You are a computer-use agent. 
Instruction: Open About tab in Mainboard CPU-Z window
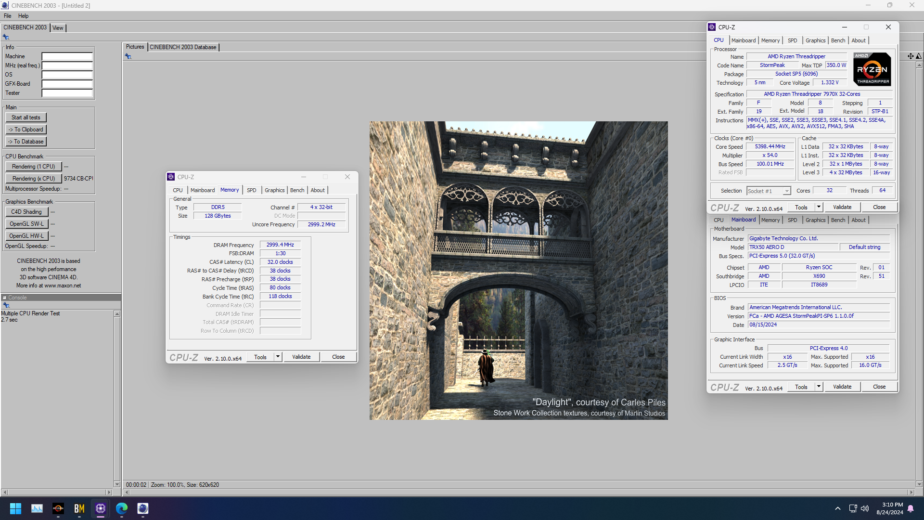pyautogui.click(x=859, y=220)
